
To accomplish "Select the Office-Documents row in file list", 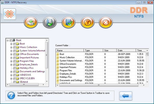I will tap(101, 64).
